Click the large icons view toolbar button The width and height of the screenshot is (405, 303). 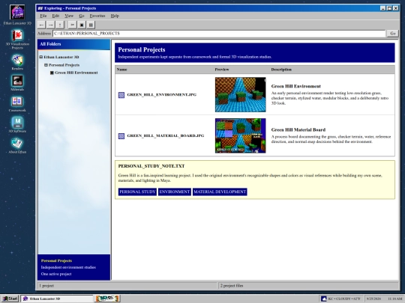[x=82, y=25]
